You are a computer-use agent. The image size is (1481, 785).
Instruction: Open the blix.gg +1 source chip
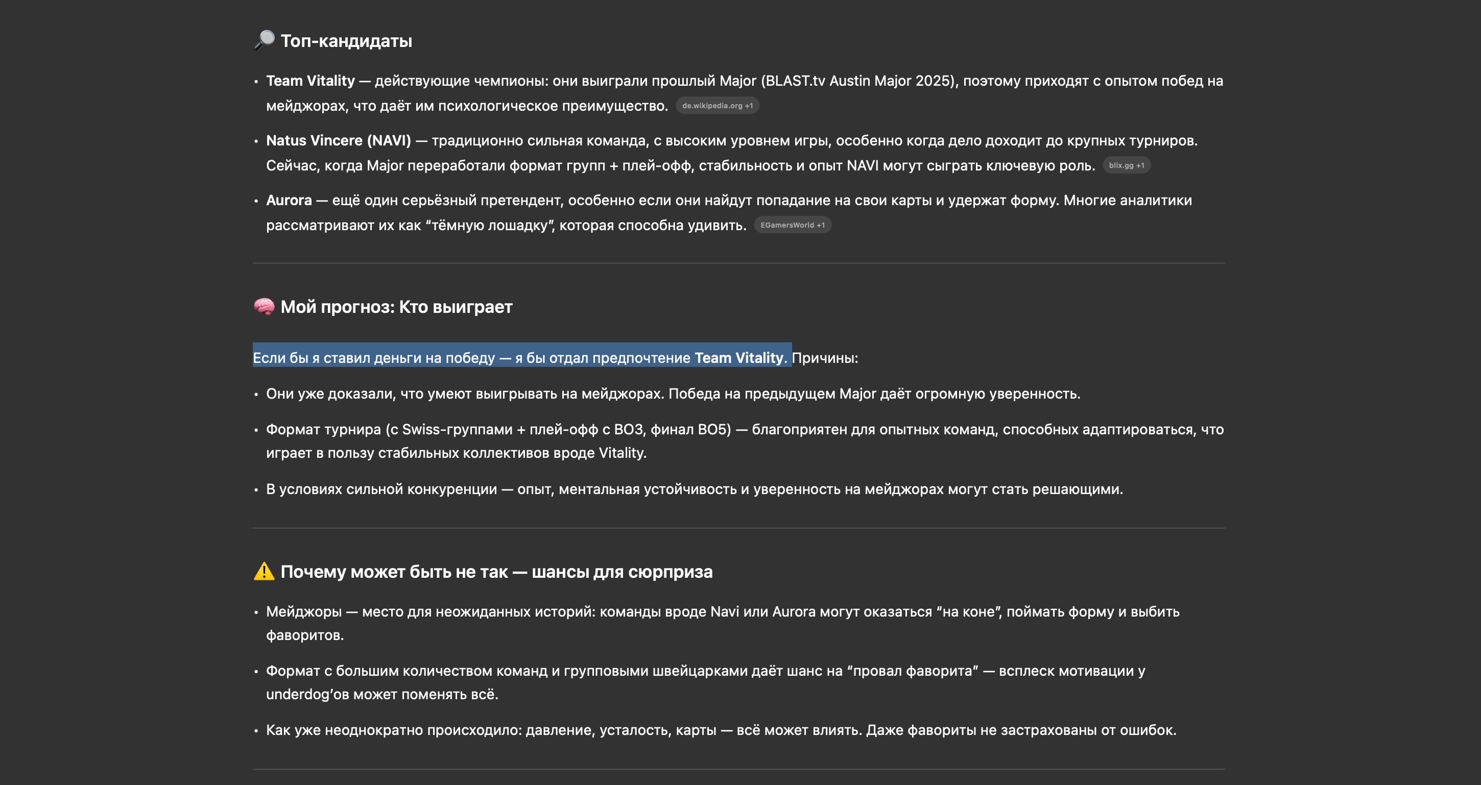pyautogui.click(x=1126, y=165)
